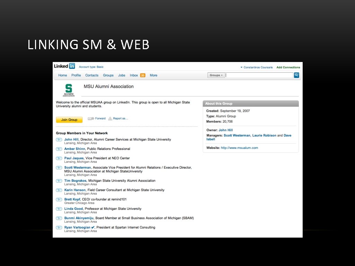Screen dimensions: 355x266
Task: Click the LinkedIn logo
Action: coord(64,66)
